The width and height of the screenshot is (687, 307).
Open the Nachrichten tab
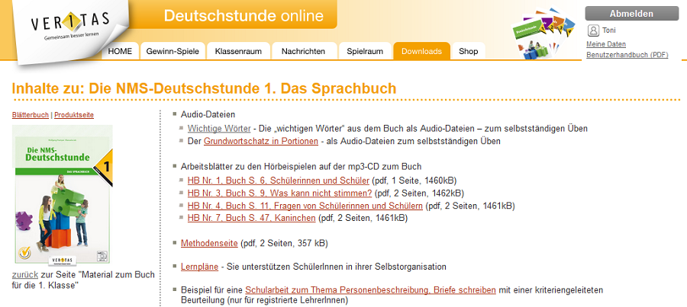[x=304, y=51]
